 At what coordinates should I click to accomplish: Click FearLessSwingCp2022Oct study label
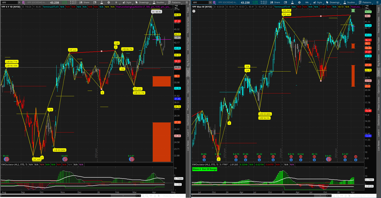[x=144, y=7]
